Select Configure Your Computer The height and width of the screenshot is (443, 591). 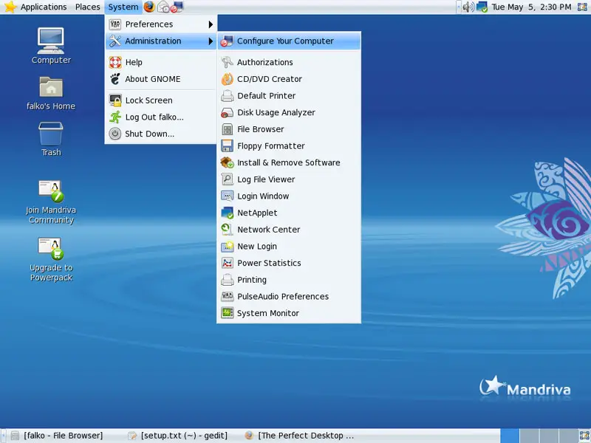(x=289, y=41)
